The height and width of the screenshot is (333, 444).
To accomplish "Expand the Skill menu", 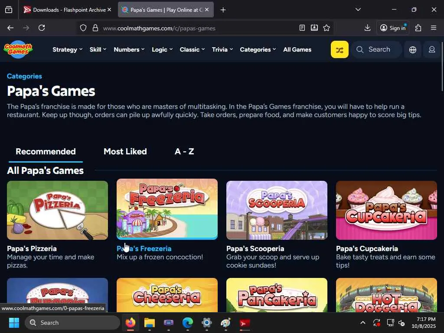I will [98, 49].
